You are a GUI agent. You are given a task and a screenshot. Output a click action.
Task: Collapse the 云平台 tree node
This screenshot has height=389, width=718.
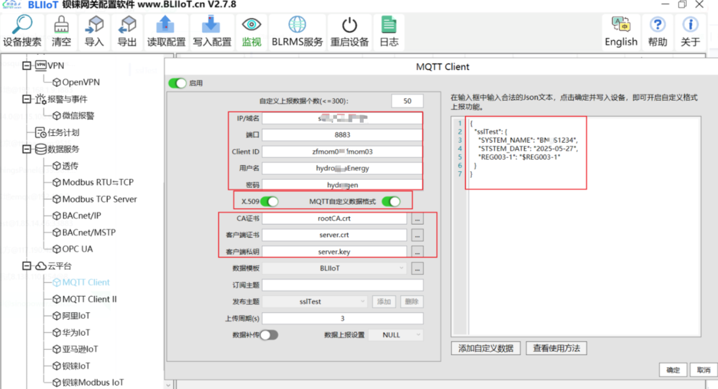click(27, 266)
